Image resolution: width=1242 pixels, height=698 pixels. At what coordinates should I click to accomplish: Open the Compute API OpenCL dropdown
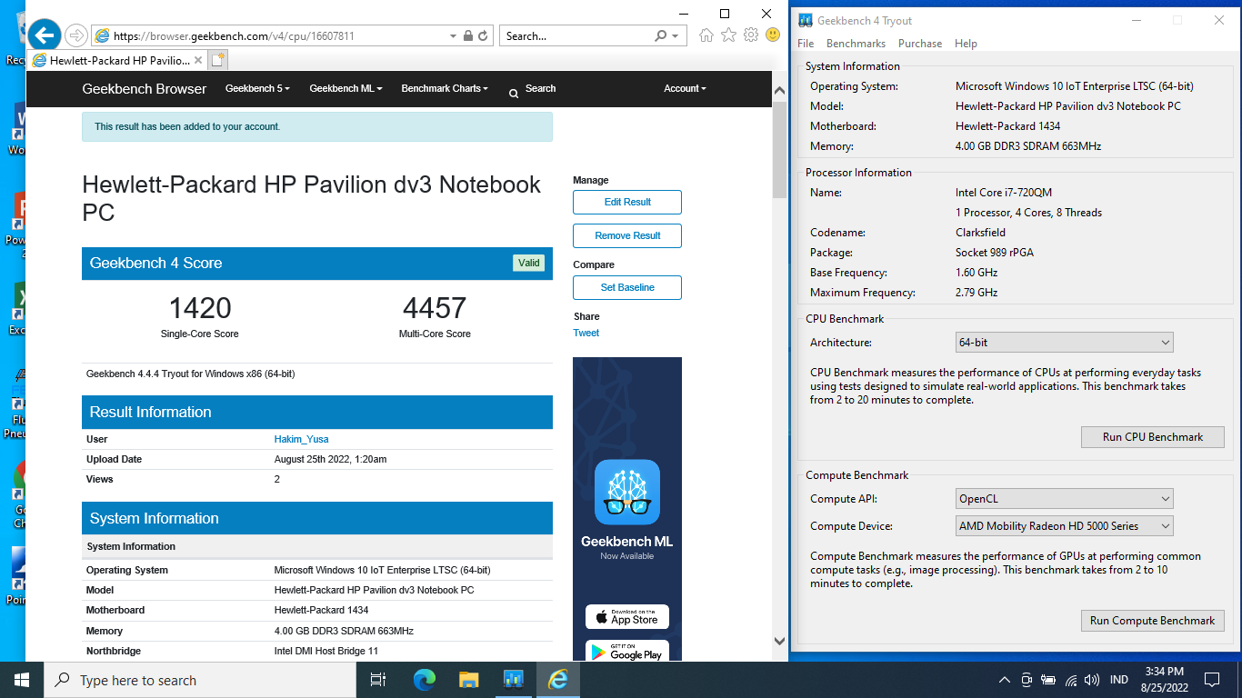point(1064,498)
